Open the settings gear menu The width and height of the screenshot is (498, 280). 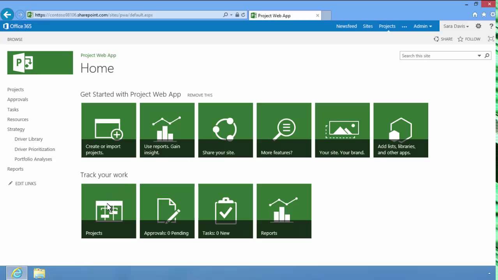(479, 26)
